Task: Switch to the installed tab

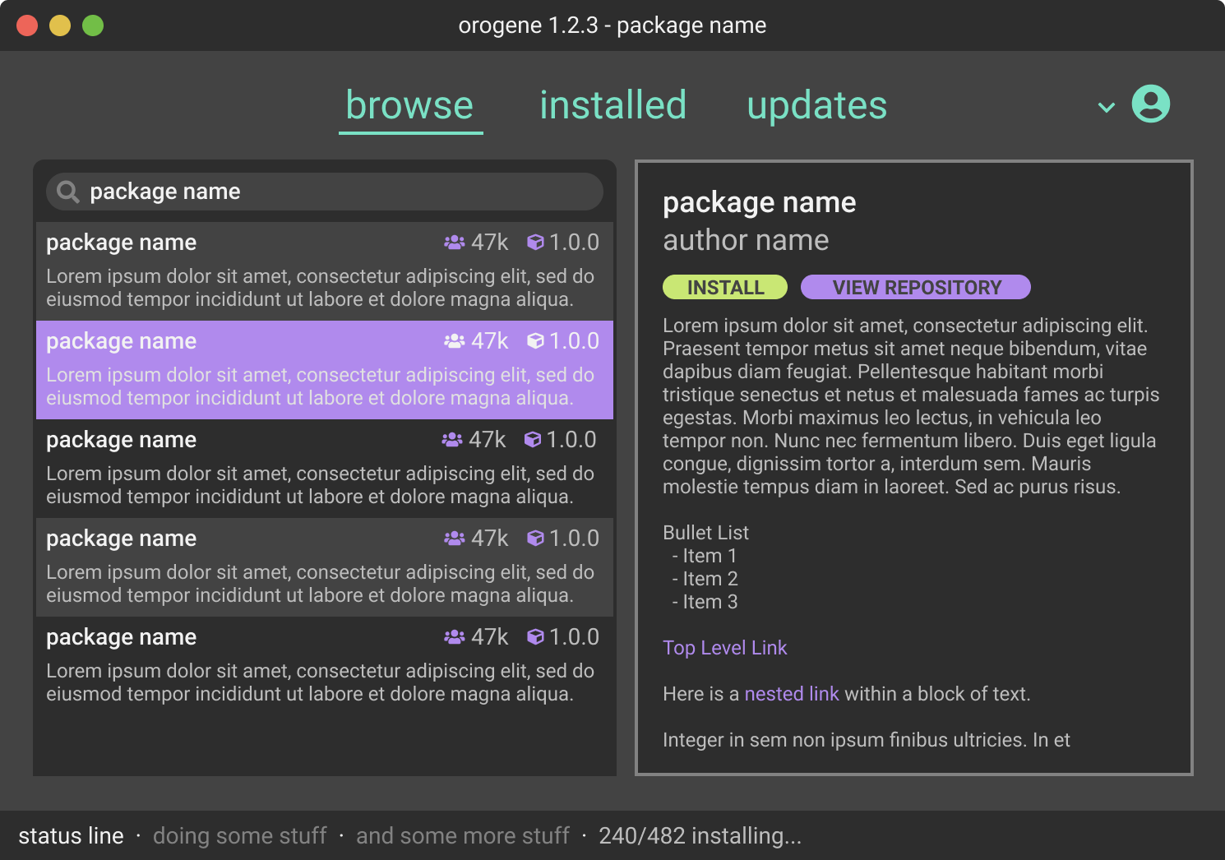Action: (x=612, y=104)
